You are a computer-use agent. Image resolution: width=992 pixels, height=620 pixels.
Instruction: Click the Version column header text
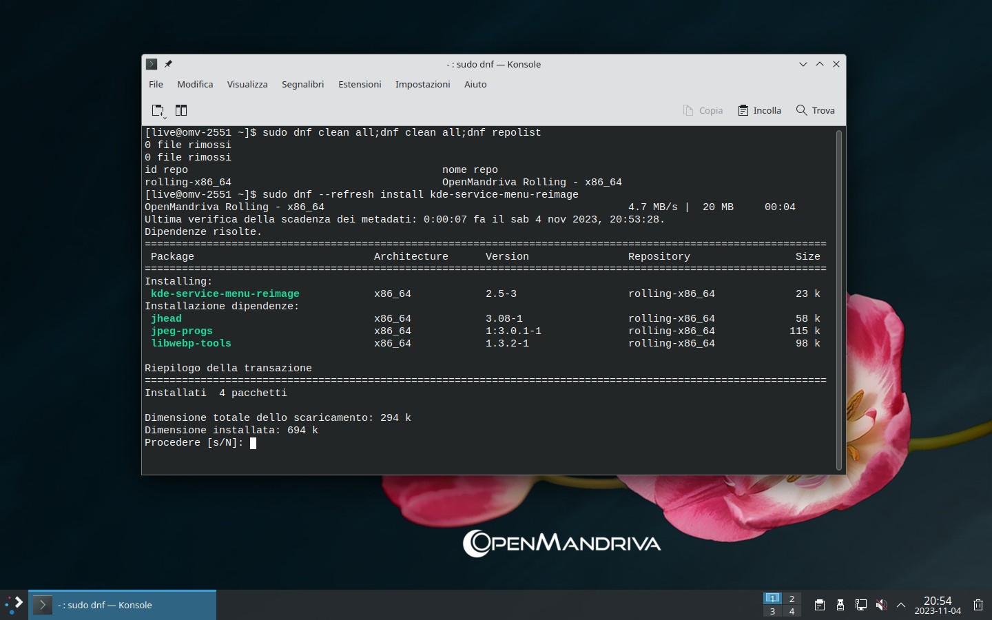click(507, 256)
